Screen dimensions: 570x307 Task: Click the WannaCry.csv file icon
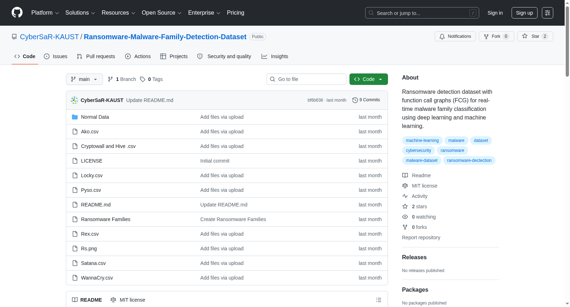75,278
